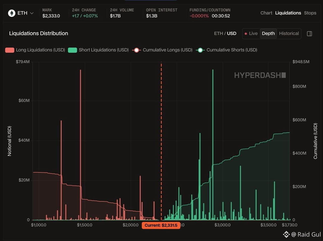Viewport: 323px width, 241px height.
Task: Toggle Cumulative Shorts (USD) legend series
Action: pyautogui.click(x=227, y=50)
